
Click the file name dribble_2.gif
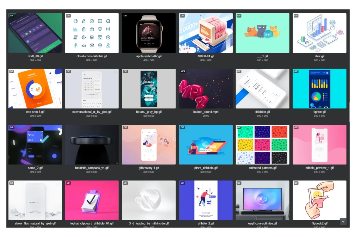(206, 223)
